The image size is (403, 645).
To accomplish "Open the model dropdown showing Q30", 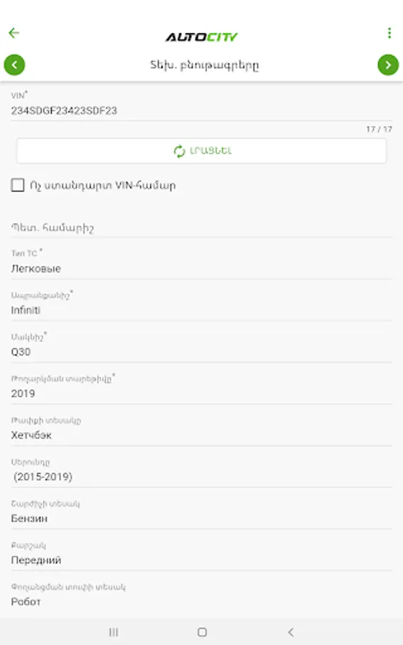I will click(201, 347).
